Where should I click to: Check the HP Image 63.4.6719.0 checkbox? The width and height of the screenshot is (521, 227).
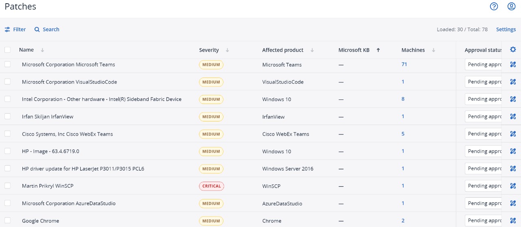7,151
